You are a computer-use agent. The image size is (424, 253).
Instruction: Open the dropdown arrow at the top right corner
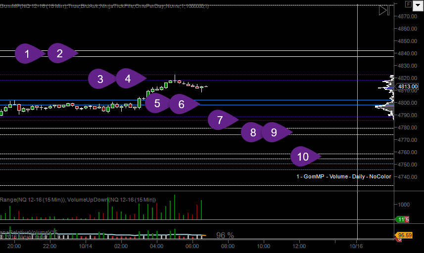click(418, 5)
